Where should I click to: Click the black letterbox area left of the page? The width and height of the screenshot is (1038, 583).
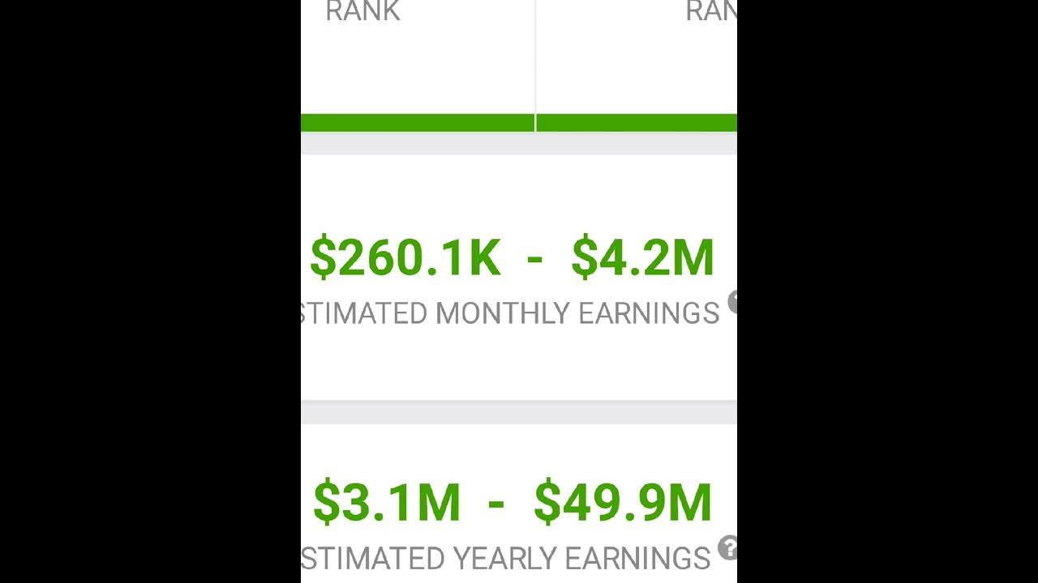click(150, 291)
